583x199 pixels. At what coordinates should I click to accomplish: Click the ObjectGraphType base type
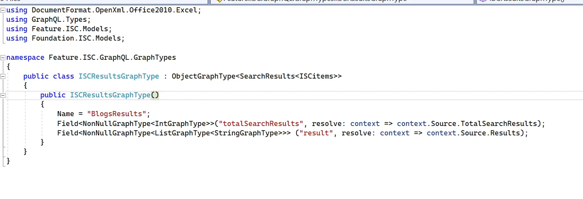(x=203, y=76)
